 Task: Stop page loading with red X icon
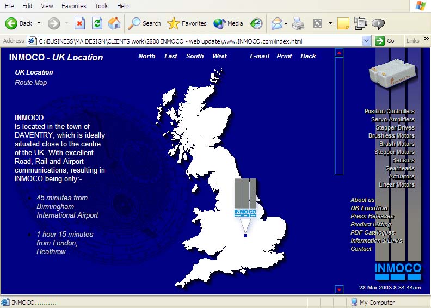[79, 23]
